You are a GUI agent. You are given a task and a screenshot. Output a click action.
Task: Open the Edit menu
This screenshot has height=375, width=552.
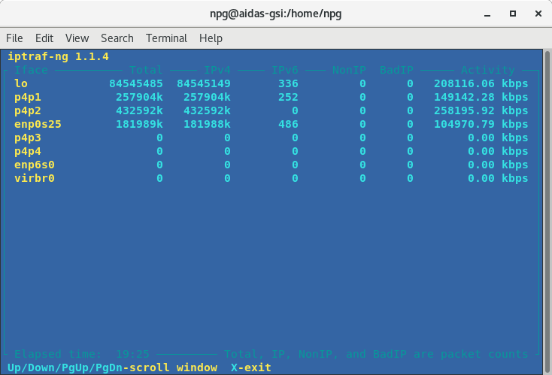(x=44, y=38)
